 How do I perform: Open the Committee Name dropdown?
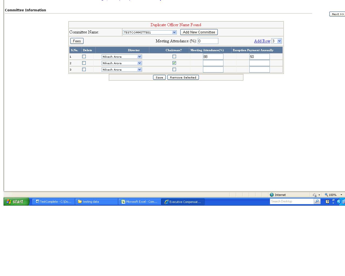pyautogui.click(x=150, y=32)
